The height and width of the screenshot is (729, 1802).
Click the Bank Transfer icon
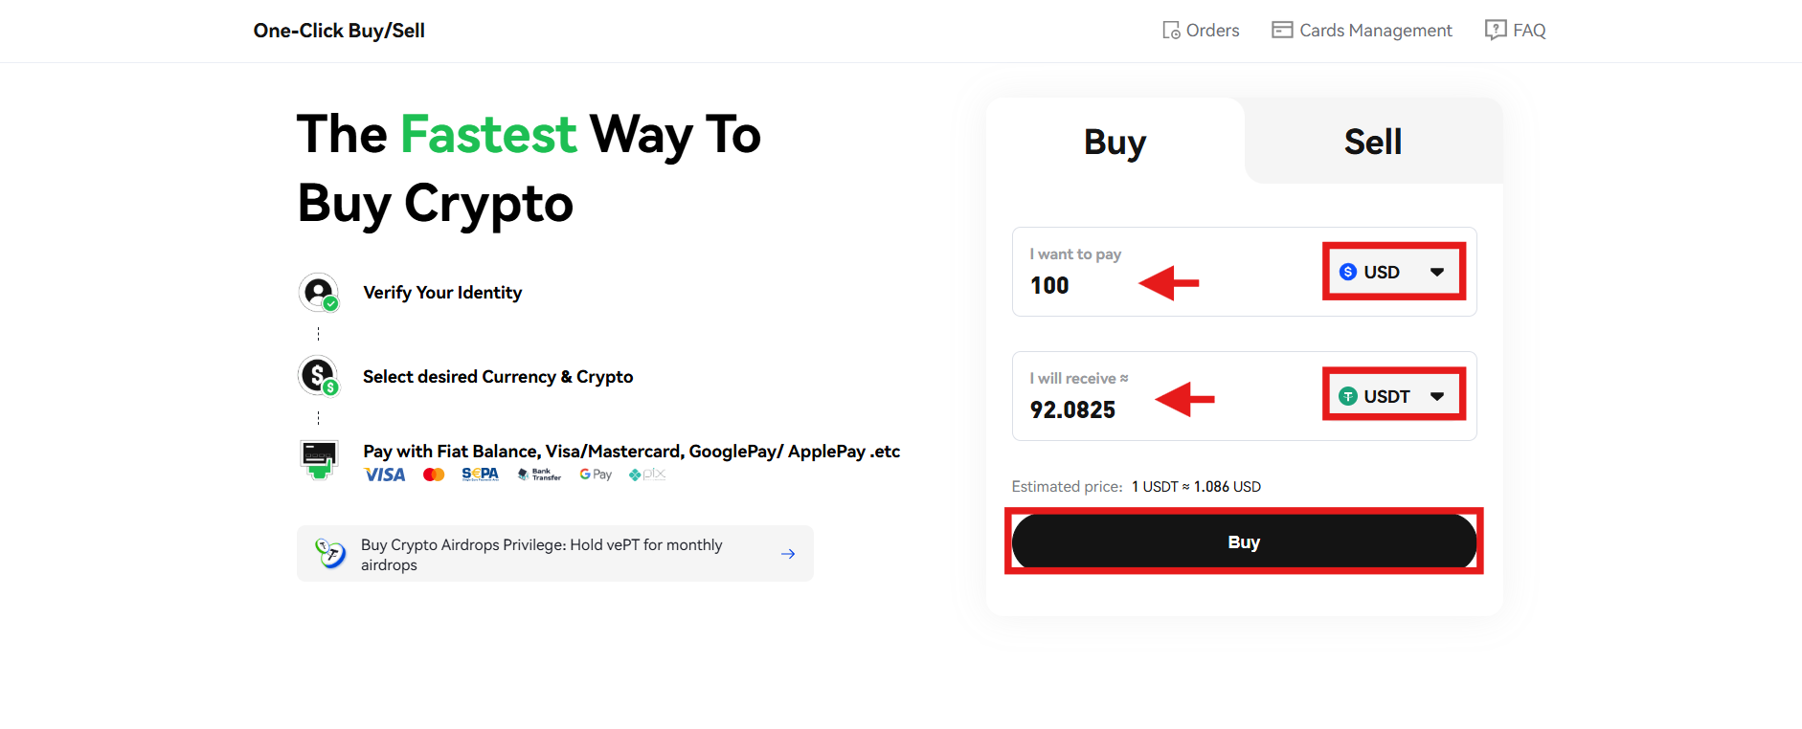click(538, 474)
